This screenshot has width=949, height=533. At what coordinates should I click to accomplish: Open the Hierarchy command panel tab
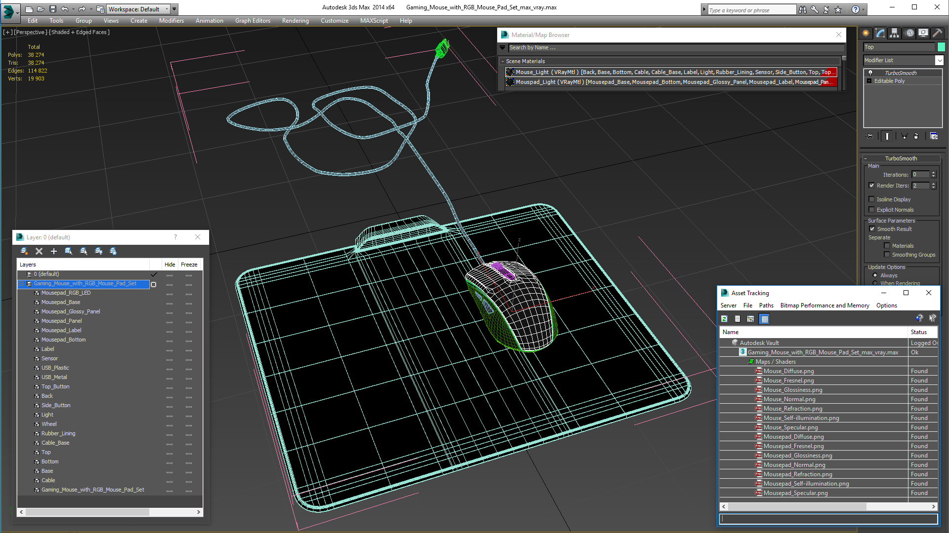point(894,33)
